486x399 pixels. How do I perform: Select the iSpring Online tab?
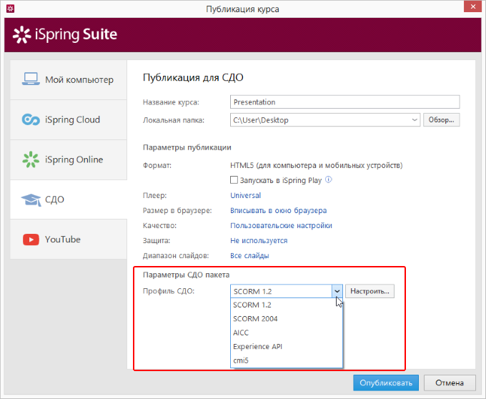[69, 159]
